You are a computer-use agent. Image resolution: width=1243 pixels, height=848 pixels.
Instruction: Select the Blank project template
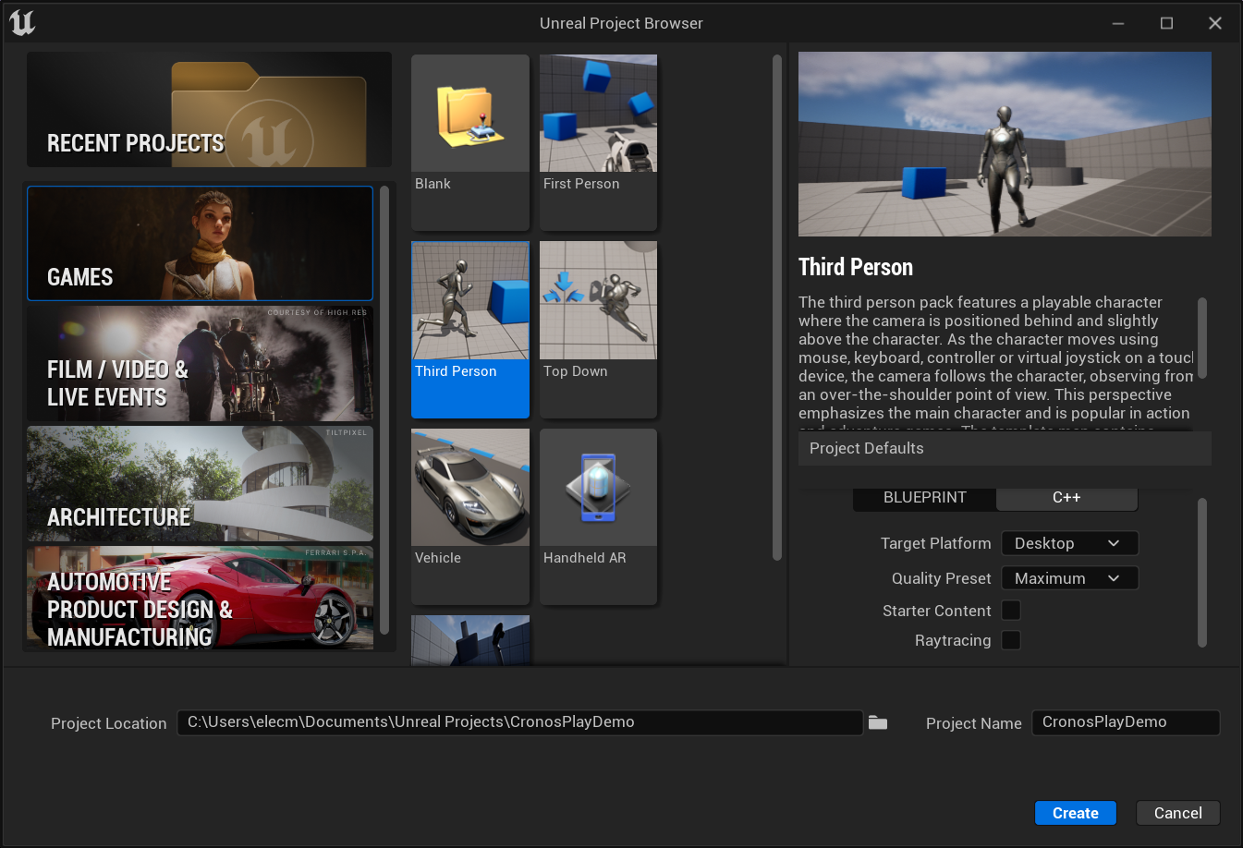469,140
